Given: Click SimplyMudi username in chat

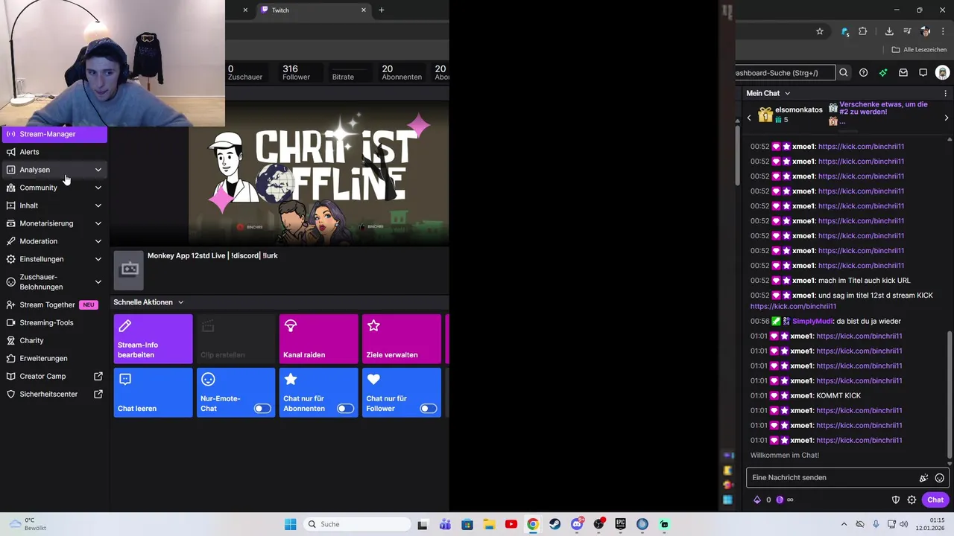Looking at the screenshot, I should coord(812,321).
